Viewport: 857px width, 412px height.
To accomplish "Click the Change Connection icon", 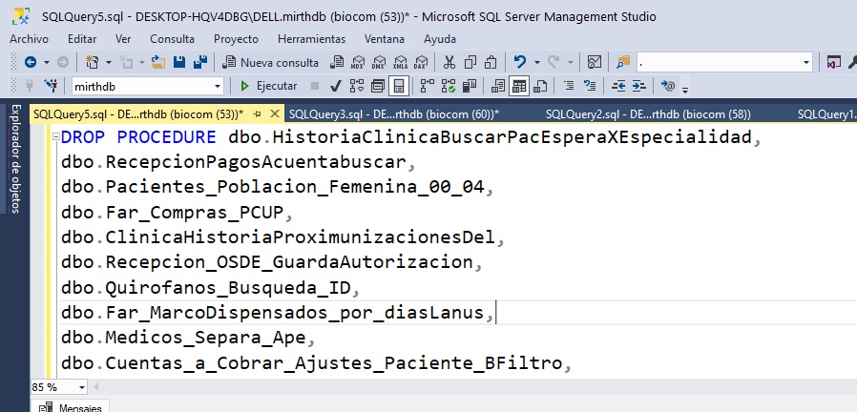I will (x=51, y=85).
